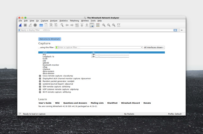The height and width of the screenshot is (134, 203).
Task: Open the Help menu
Action: 100,21
